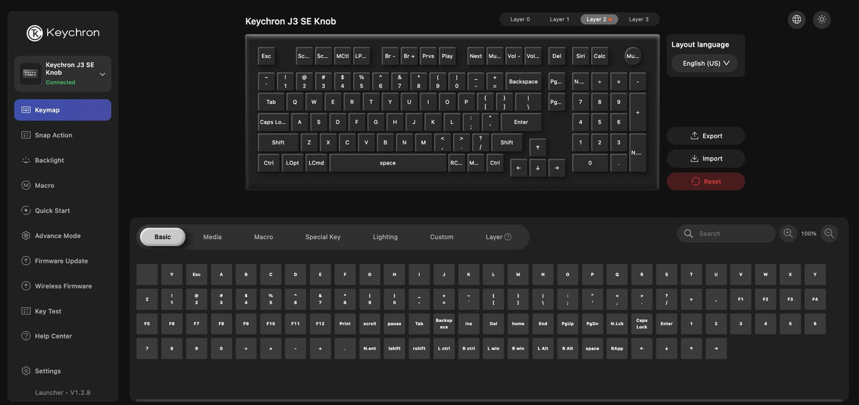Choose the L win keycode in palette

click(493, 348)
